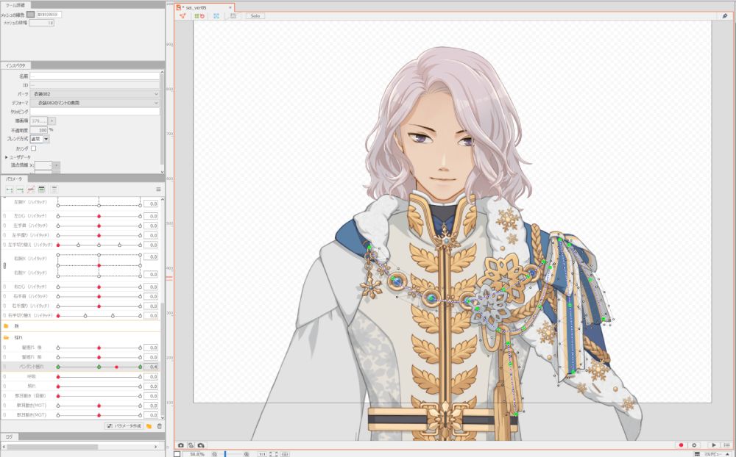The height and width of the screenshot is (457, 736).
Task: Click the gear icon beside the record button
Action: pyautogui.click(x=694, y=445)
